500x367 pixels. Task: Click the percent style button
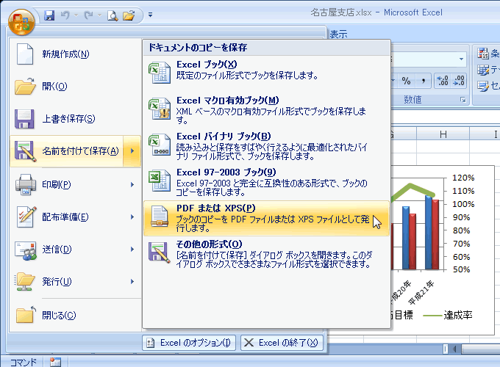pyautogui.click(x=406, y=81)
